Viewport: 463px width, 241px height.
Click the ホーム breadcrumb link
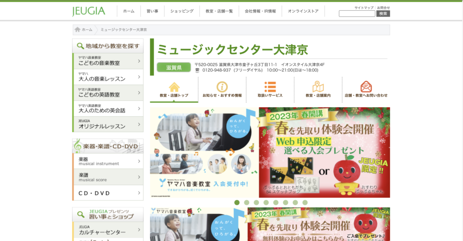(87, 30)
